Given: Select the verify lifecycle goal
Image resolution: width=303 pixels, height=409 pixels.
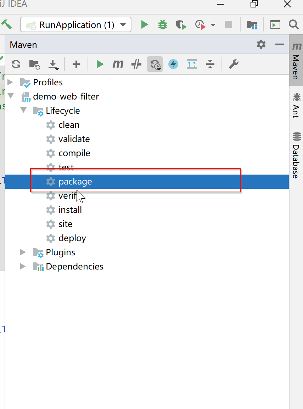Looking at the screenshot, I should 68,195.
